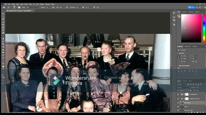Open the workspace switcher icon

pos(201,7)
